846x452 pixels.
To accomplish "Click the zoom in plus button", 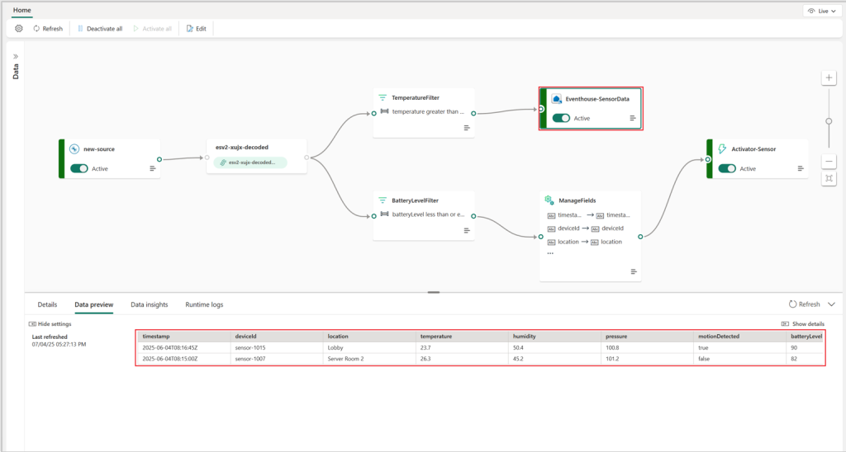I will (x=829, y=78).
